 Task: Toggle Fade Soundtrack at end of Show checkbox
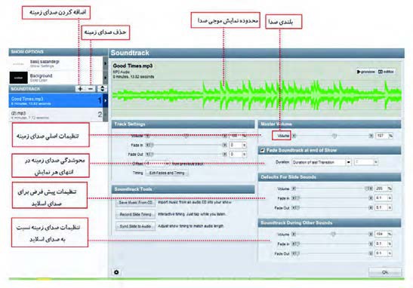(x=262, y=150)
